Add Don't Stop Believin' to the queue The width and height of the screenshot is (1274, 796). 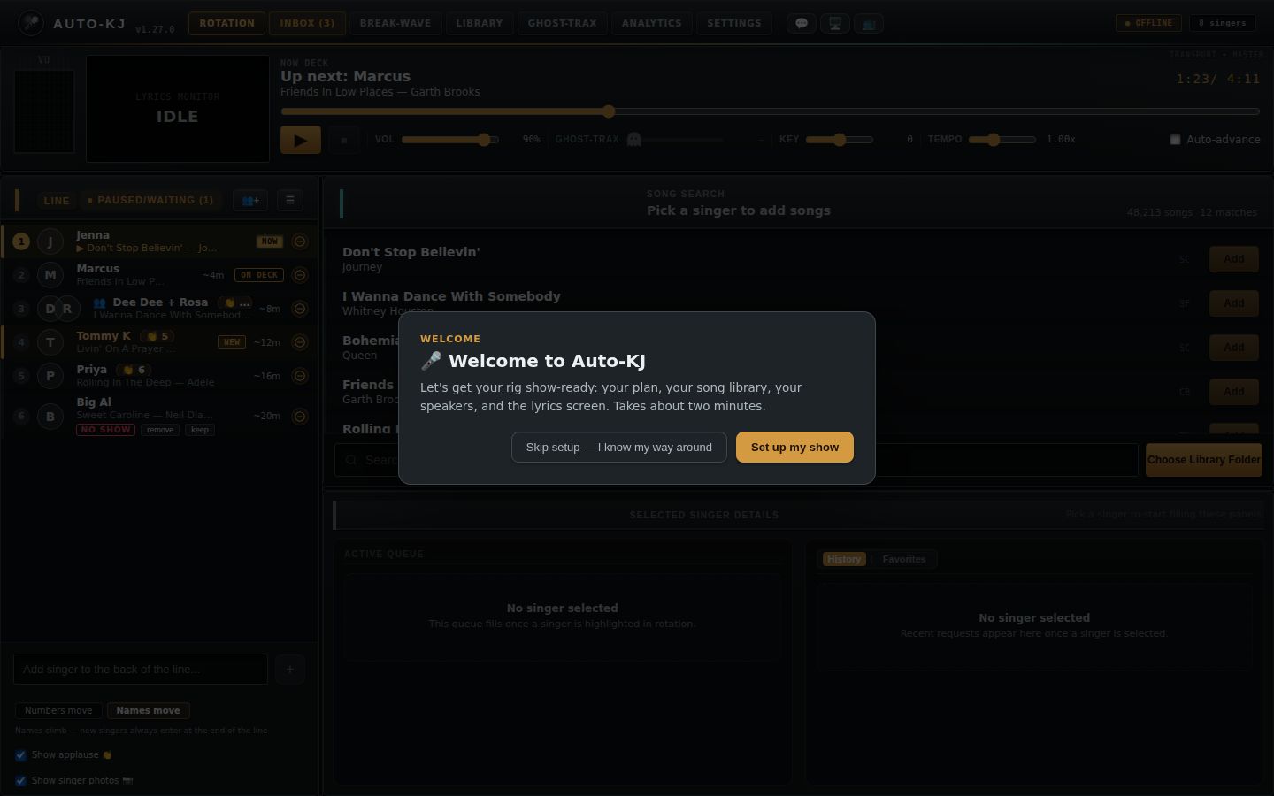(x=1234, y=259)
